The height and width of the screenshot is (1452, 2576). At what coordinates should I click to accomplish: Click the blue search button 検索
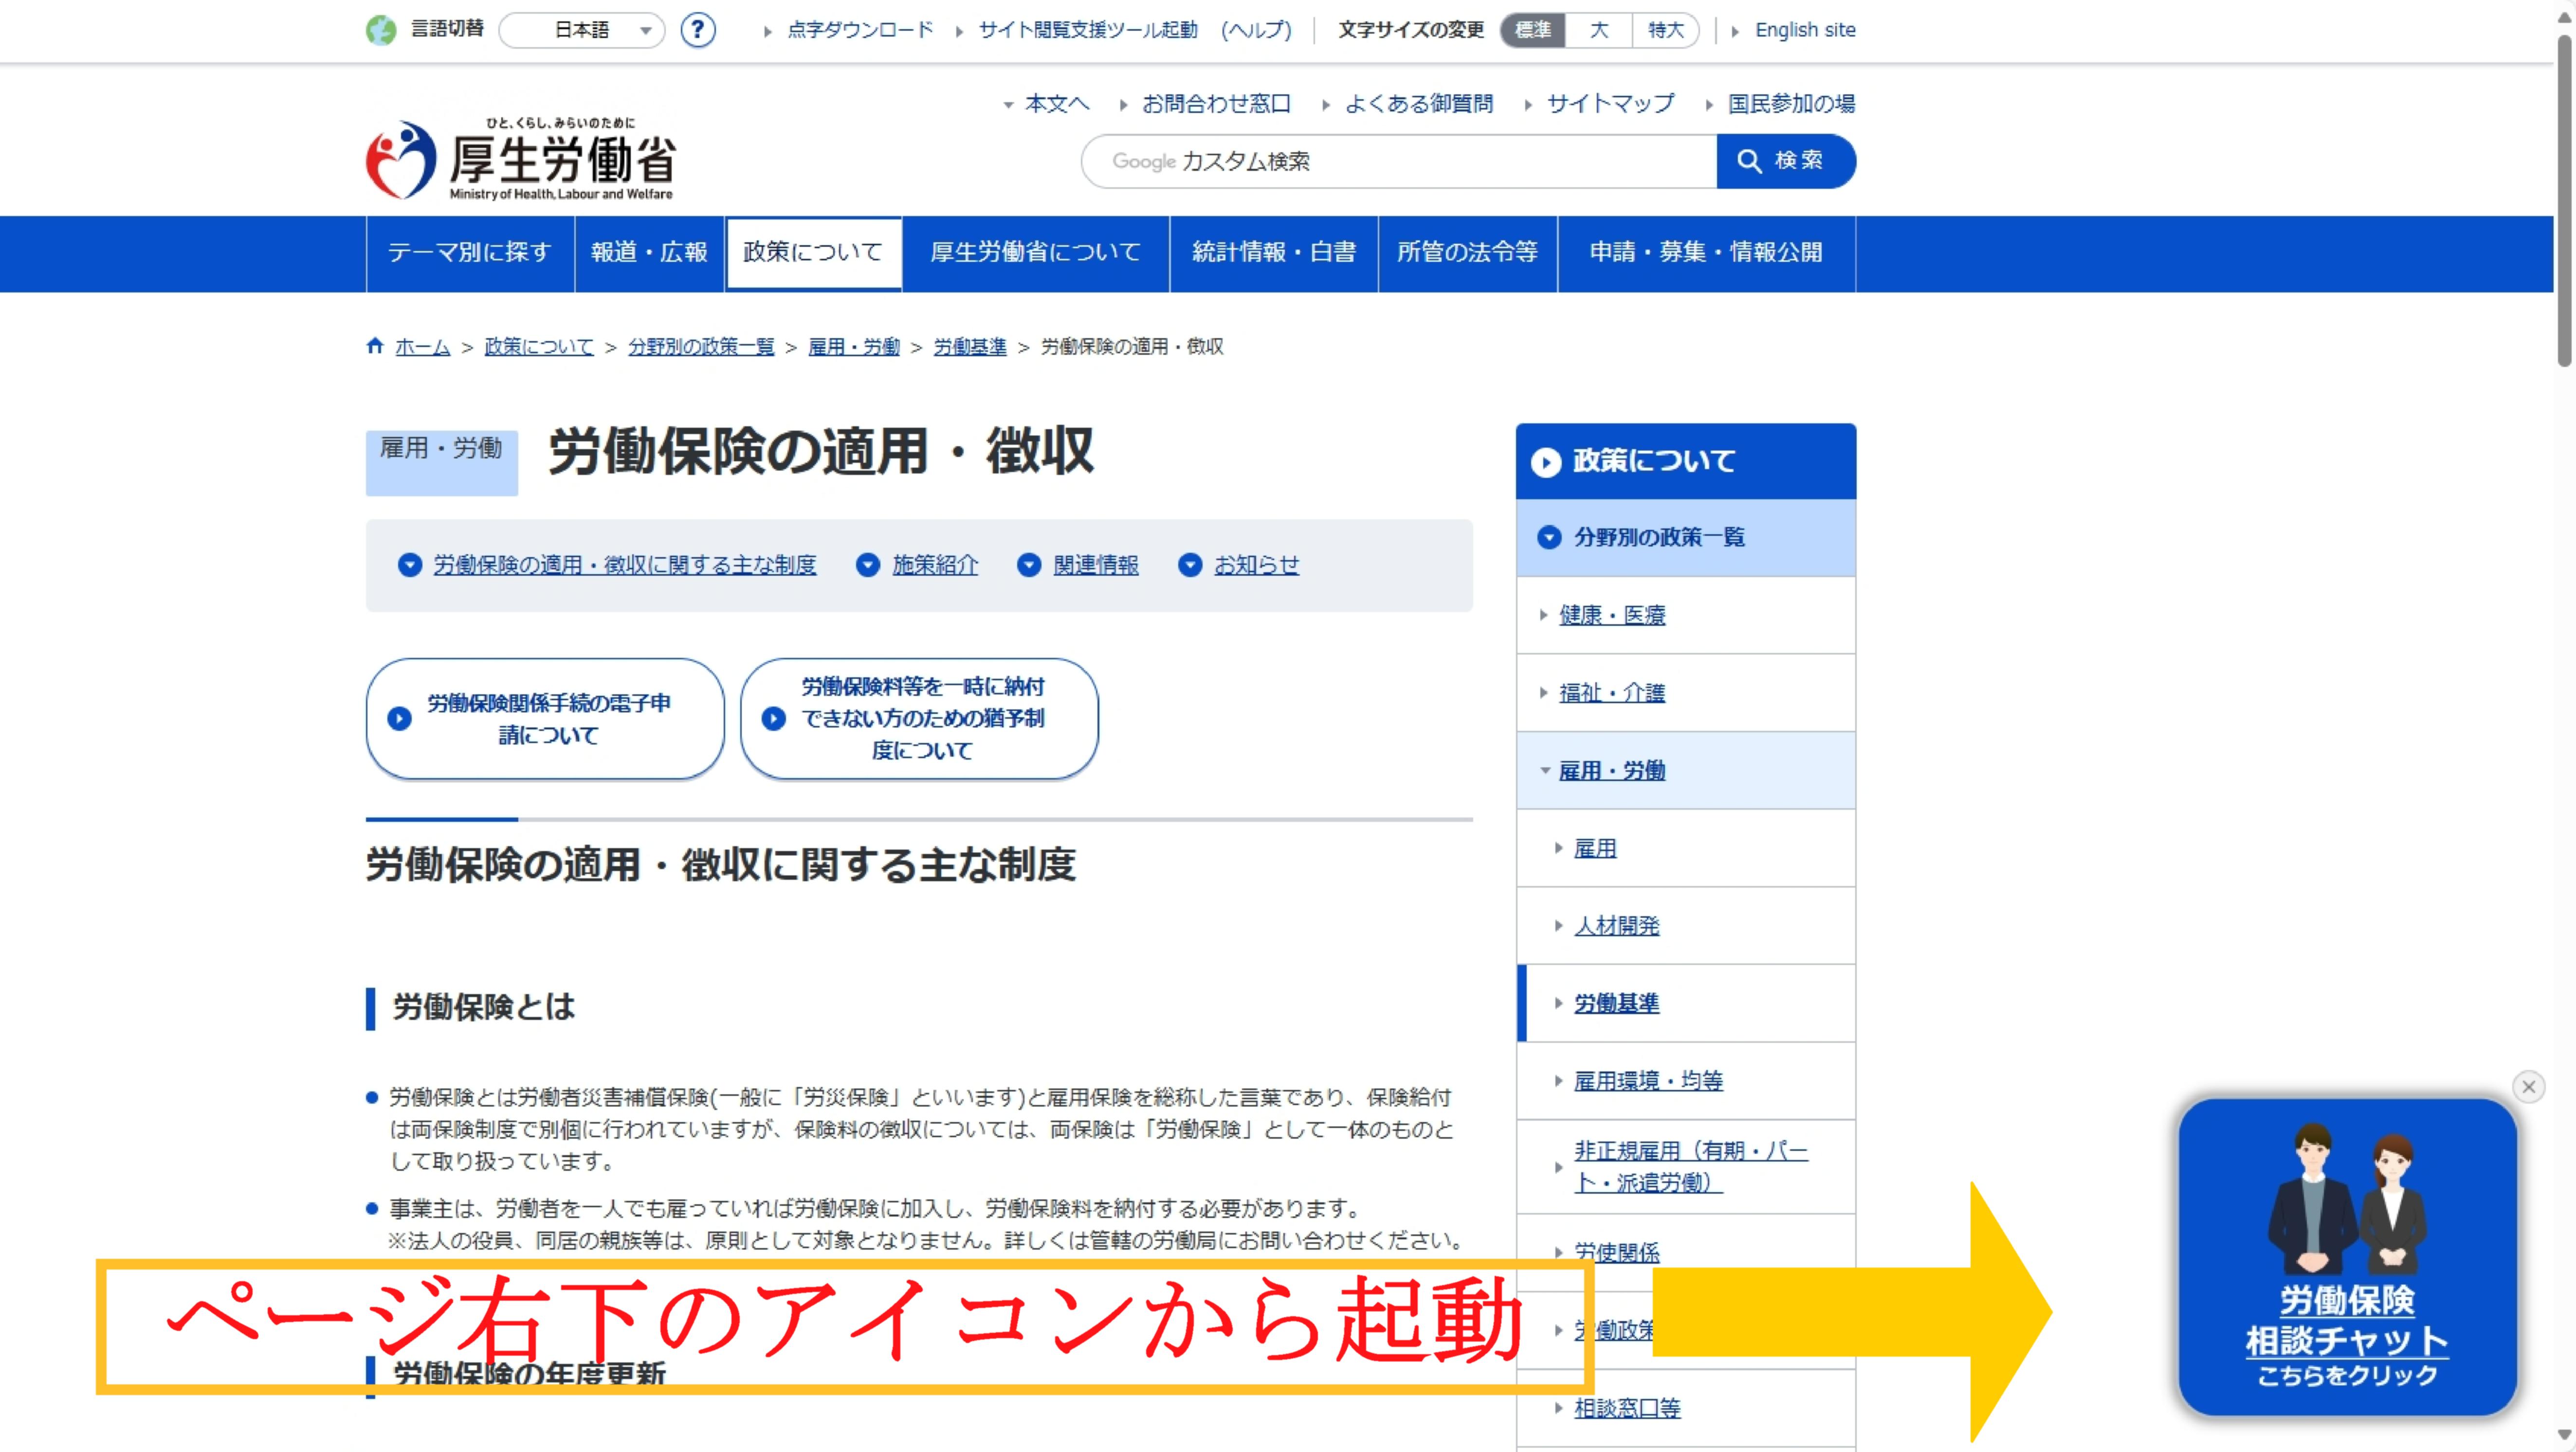click(1785, 161)
